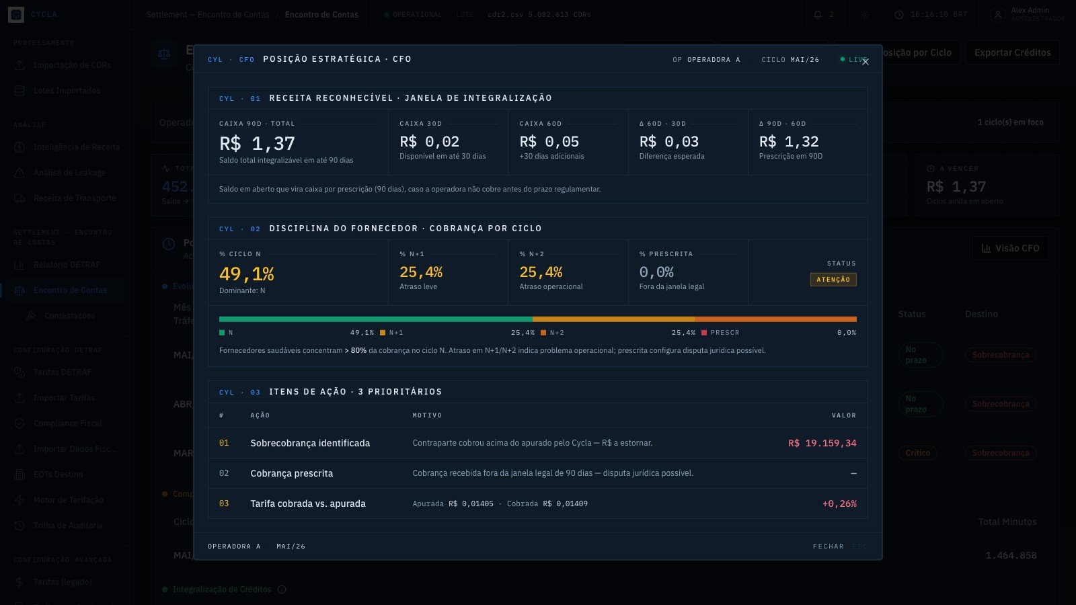Click green N segment of cycle bar
This screenshot has width=1076, height=605.
click(375, 319)
